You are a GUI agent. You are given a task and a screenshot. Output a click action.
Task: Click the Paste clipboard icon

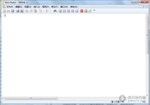[x=35, y=11]
